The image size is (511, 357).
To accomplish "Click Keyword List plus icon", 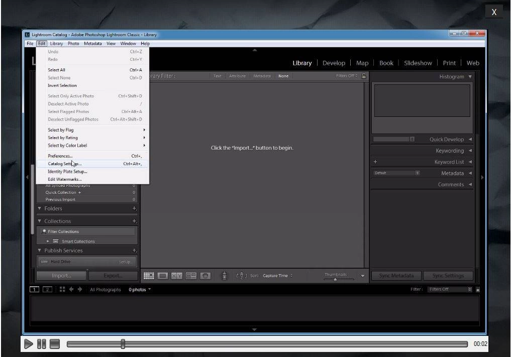I will tap(375, 162).
